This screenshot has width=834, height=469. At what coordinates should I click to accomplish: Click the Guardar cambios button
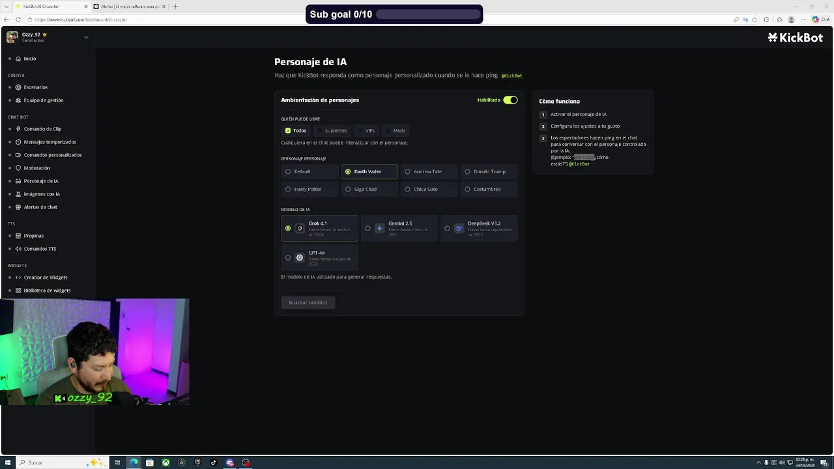308,302
